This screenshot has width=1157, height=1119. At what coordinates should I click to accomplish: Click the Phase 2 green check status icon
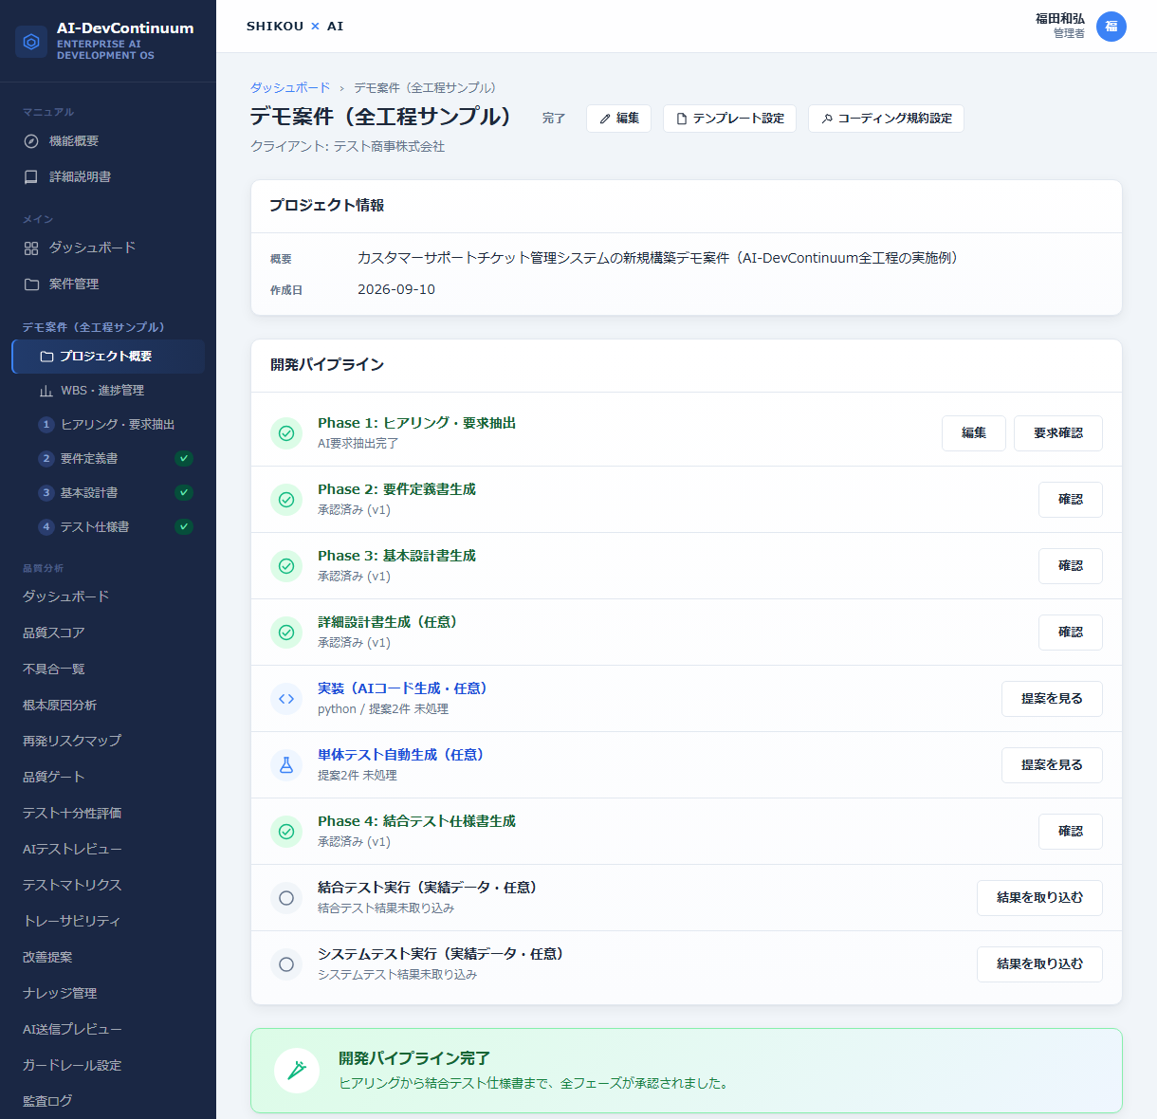286,500
